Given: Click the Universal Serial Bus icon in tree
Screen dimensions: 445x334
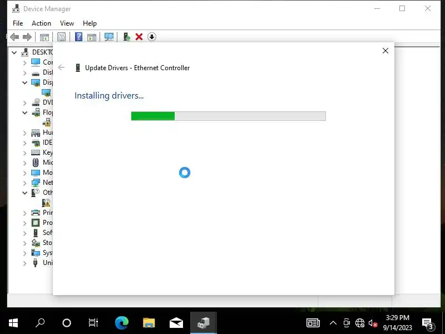Looking at the screenshot, I should click(35, 262).
